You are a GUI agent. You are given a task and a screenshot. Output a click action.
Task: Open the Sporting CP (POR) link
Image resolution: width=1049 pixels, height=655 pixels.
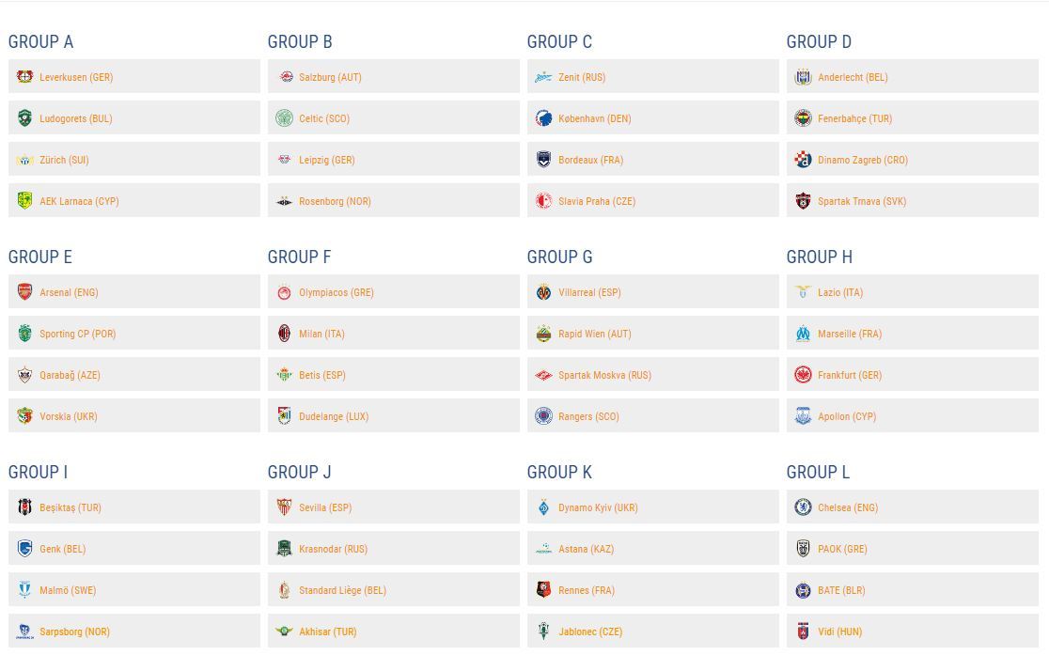point(78,334)
